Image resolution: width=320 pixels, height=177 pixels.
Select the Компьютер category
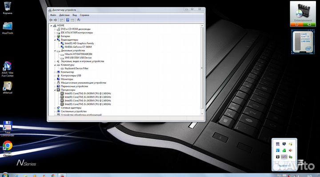tap(67, 72)
